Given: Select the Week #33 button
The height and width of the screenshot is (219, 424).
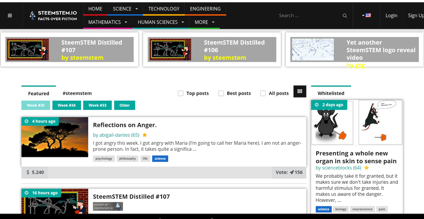Looking at the screenshot, I should (98, 105).
